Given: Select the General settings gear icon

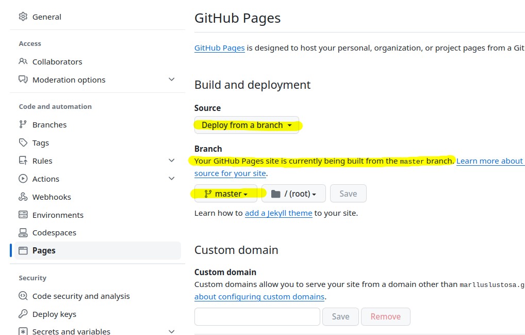Looking at the screenshot, I should click(x=23, y=17).
